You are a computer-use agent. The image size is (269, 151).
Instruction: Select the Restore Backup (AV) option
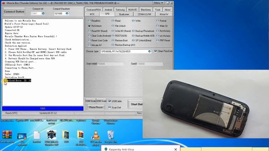[x=123, y=45]
